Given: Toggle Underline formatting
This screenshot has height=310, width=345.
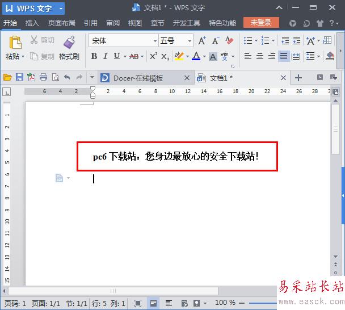Looking at the screenshot, I should (x=117, y=56).
